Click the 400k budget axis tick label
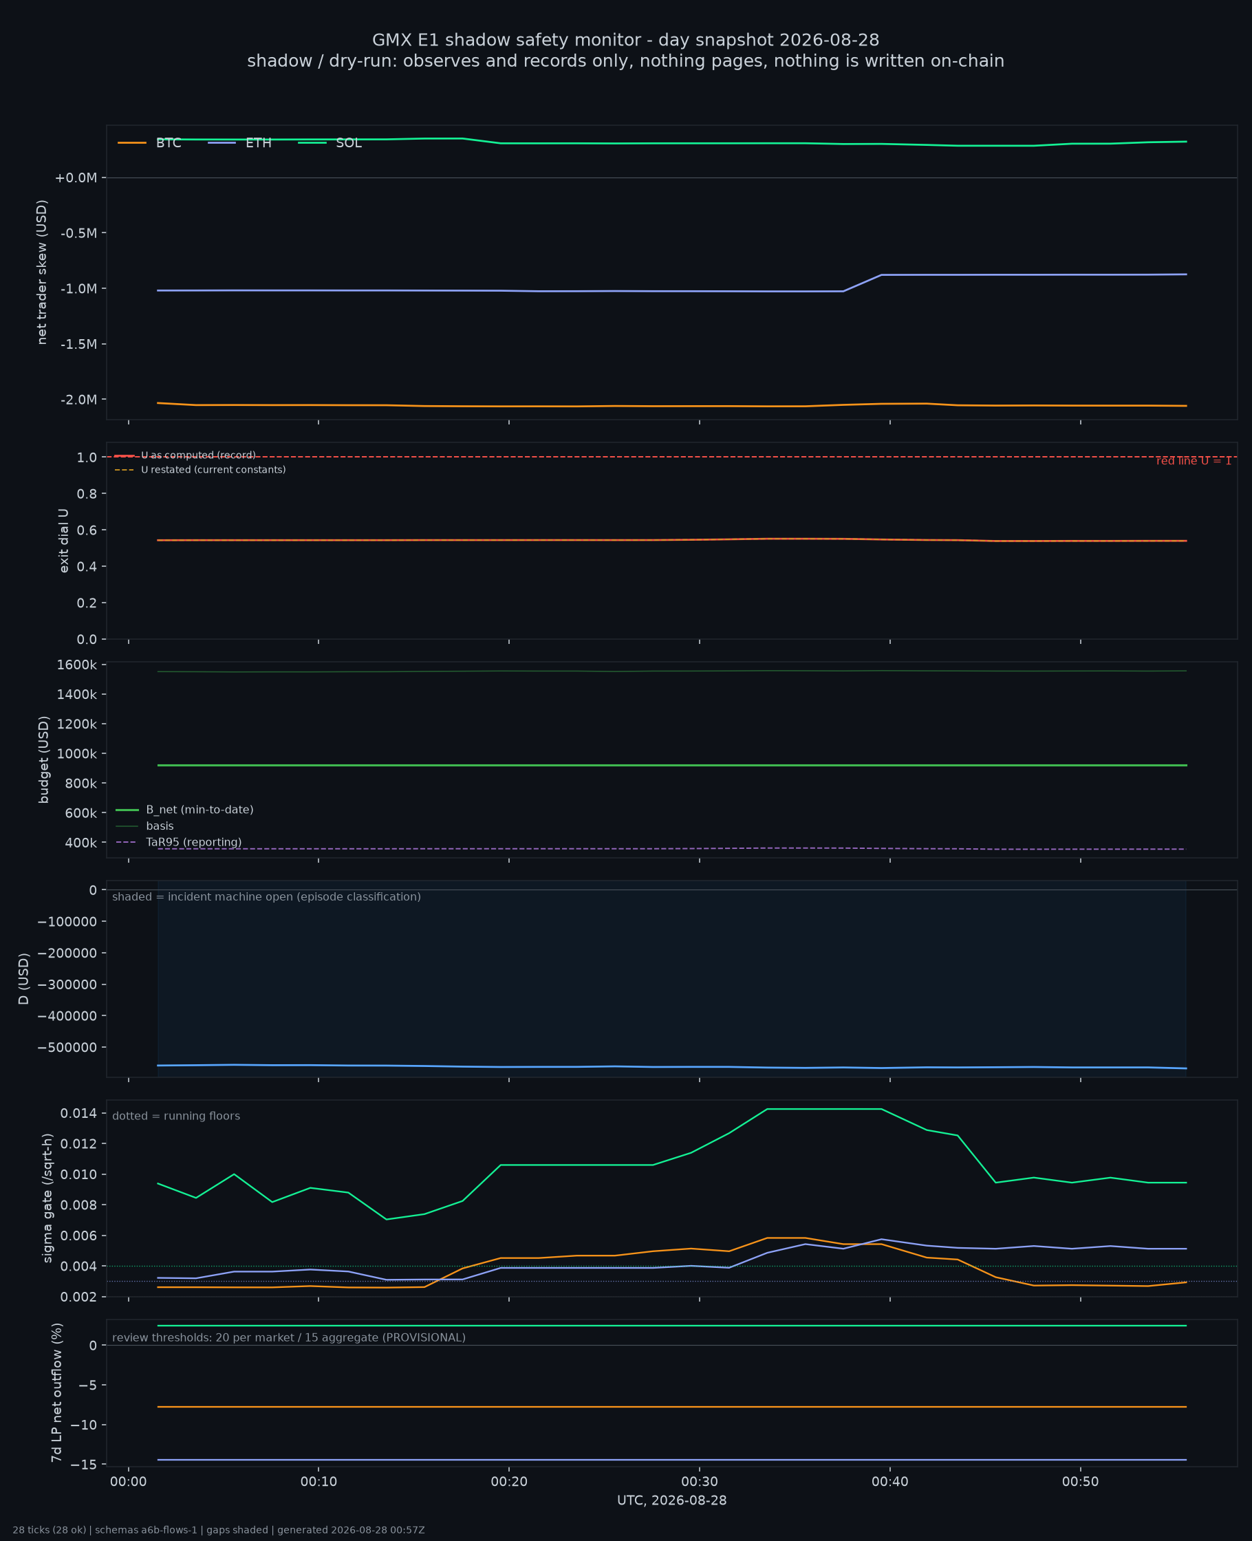This screenshot has height=1541, width=1252. coord(80,842)
